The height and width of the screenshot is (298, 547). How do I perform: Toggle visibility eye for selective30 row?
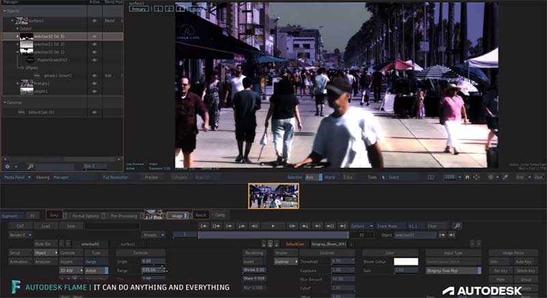click(94, 52)
